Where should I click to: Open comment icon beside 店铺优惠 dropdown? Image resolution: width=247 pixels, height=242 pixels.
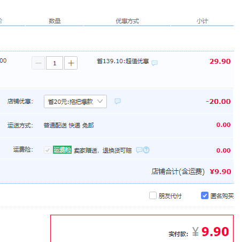tap(118, 101)
